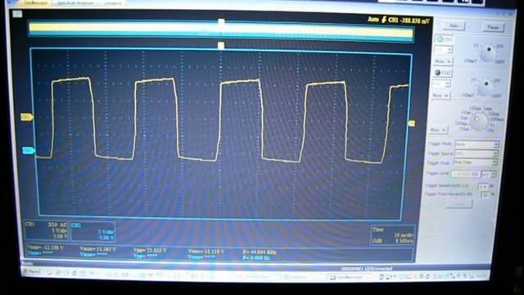Click the frequency F= readout

click(260, 252)
